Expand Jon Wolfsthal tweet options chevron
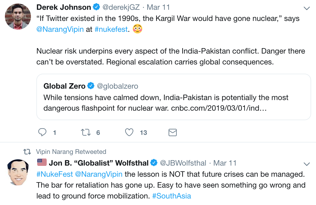 [306, 164]
